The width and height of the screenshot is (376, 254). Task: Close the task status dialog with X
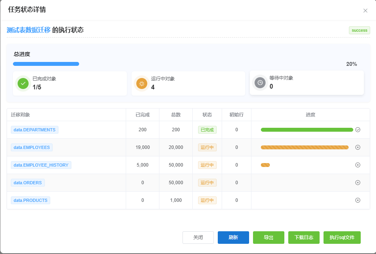click(365, 11)
